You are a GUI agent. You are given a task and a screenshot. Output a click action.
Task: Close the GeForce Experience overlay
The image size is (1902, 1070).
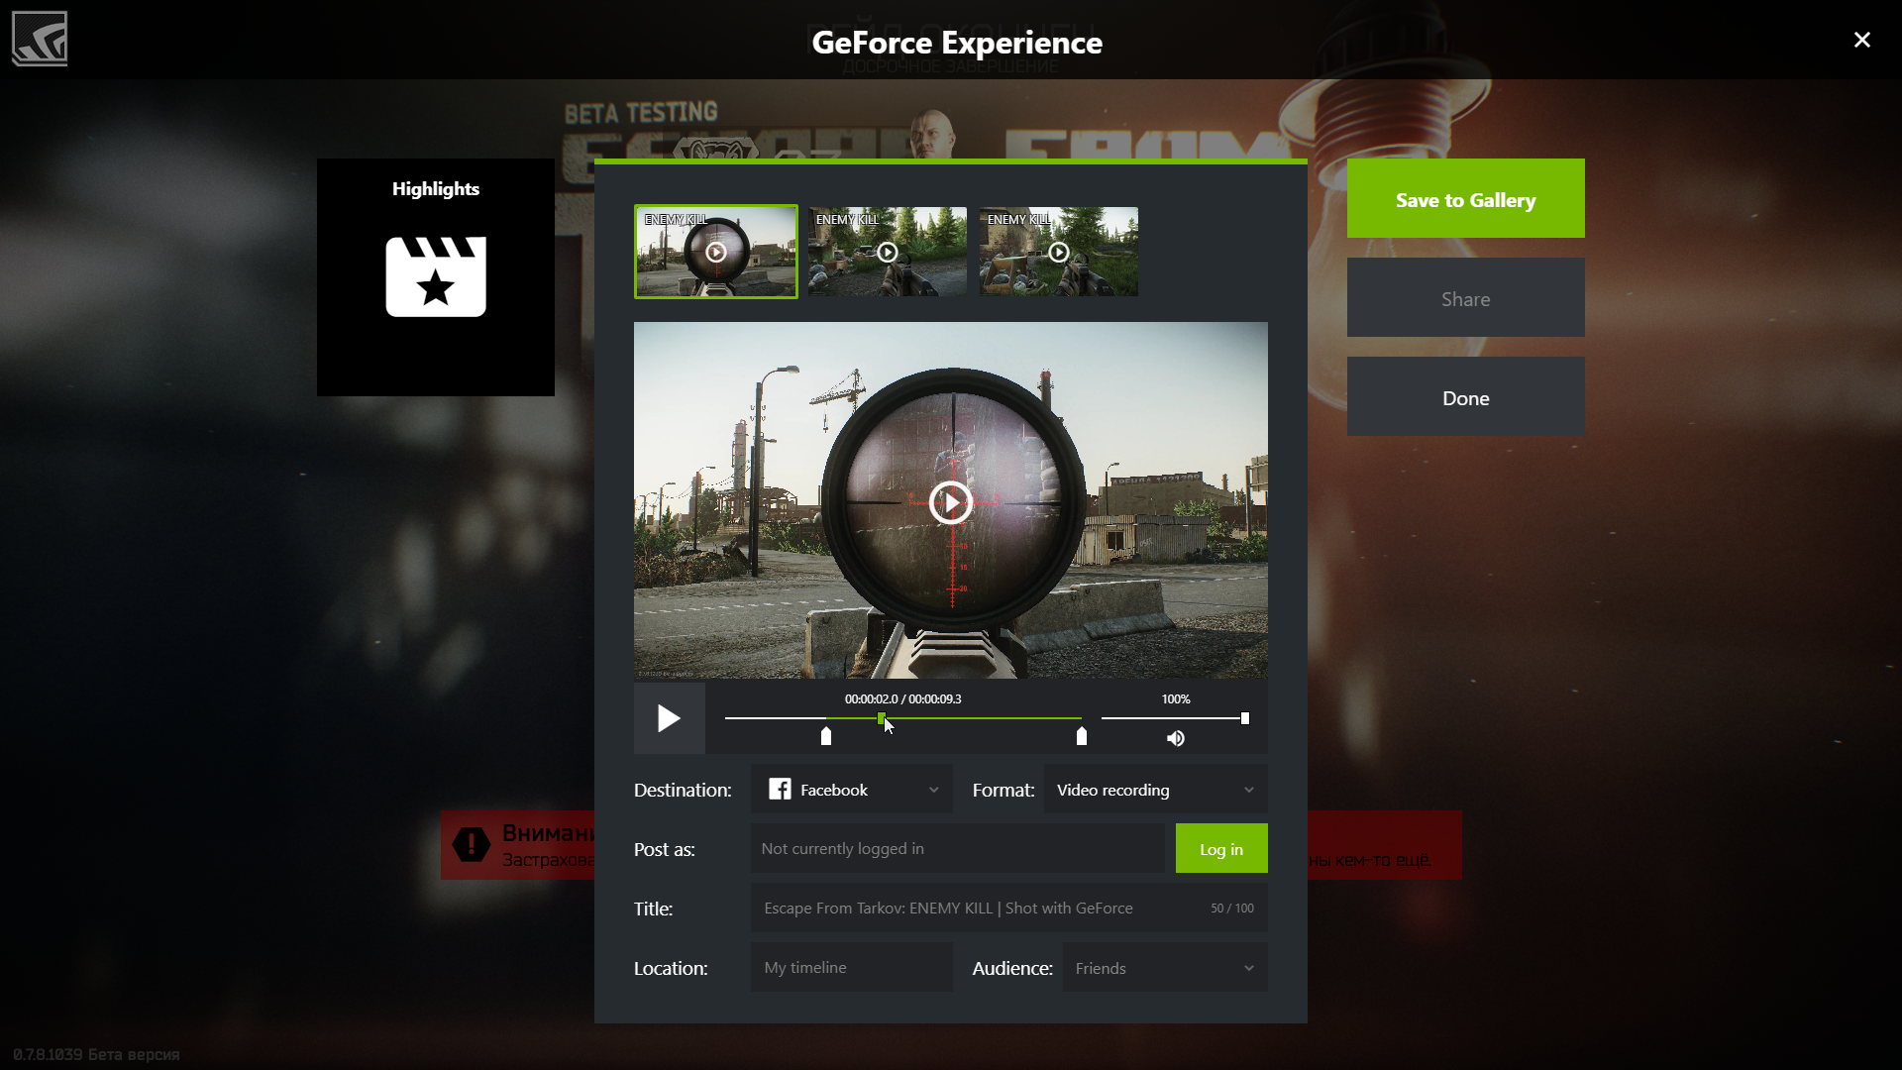coord(1861,40)
